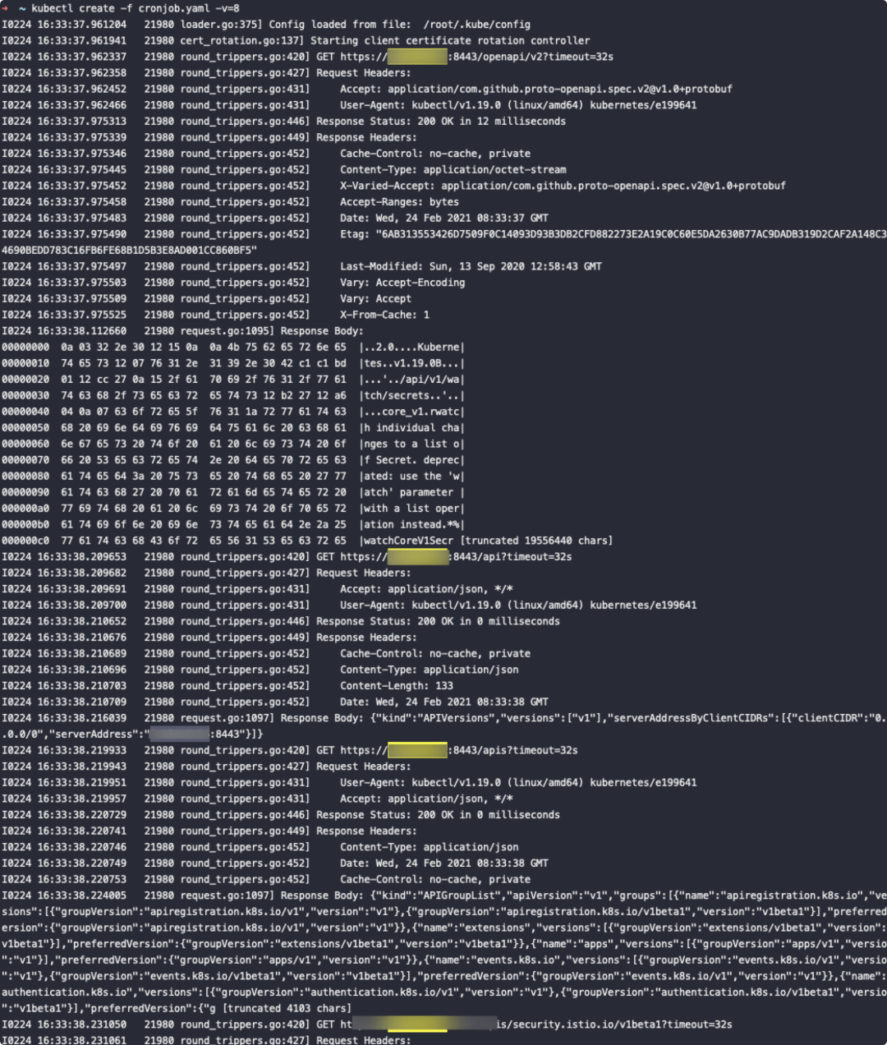Select the Etag header value line
This screenshot has height=1045, width=887.
click(443, 242)
